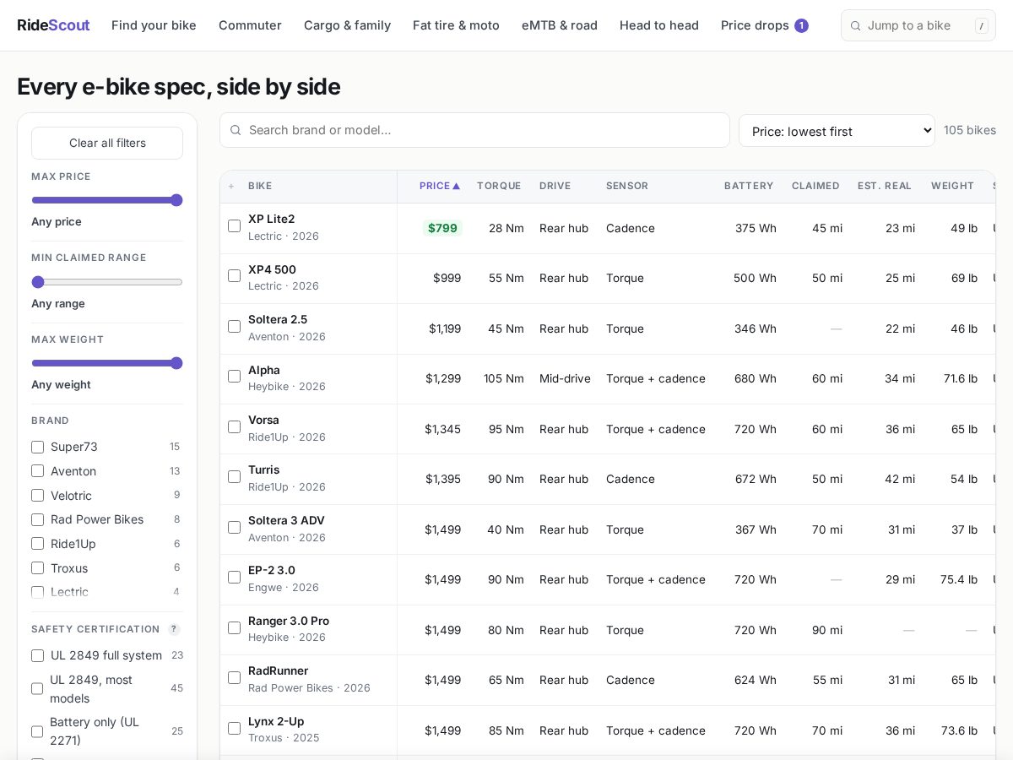Click the Min Claimed Range slider handle
The width and height of the screenshot is (1013, 760).
tap(38, 282)
